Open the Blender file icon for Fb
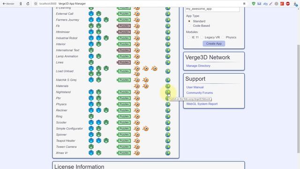This screenshot has width=300, height=169. [x=136, y=26]
